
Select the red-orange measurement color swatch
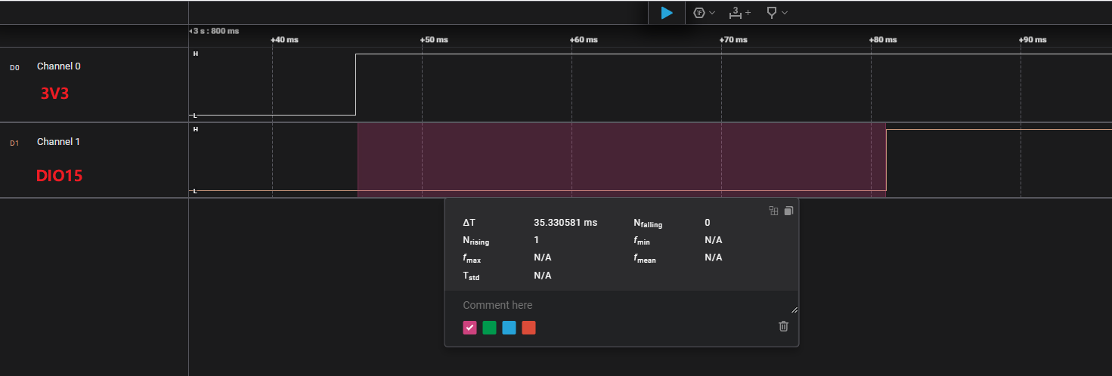coord(528,327)
